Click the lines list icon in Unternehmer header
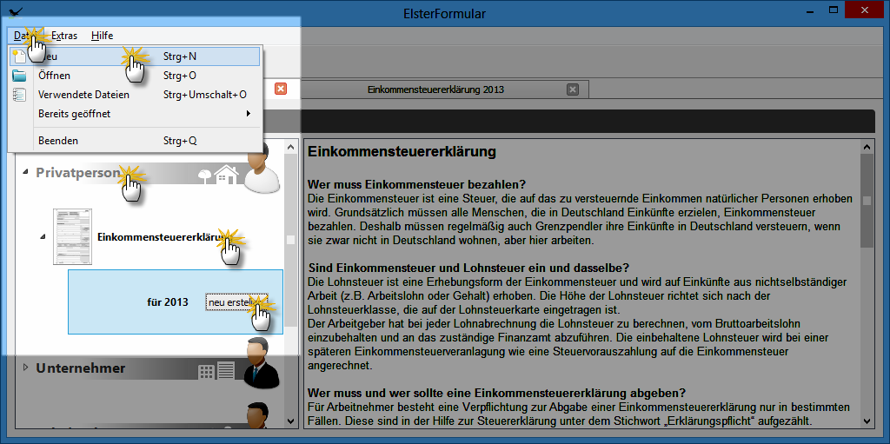This screenshot has height=444, width=890. (226, 371)
